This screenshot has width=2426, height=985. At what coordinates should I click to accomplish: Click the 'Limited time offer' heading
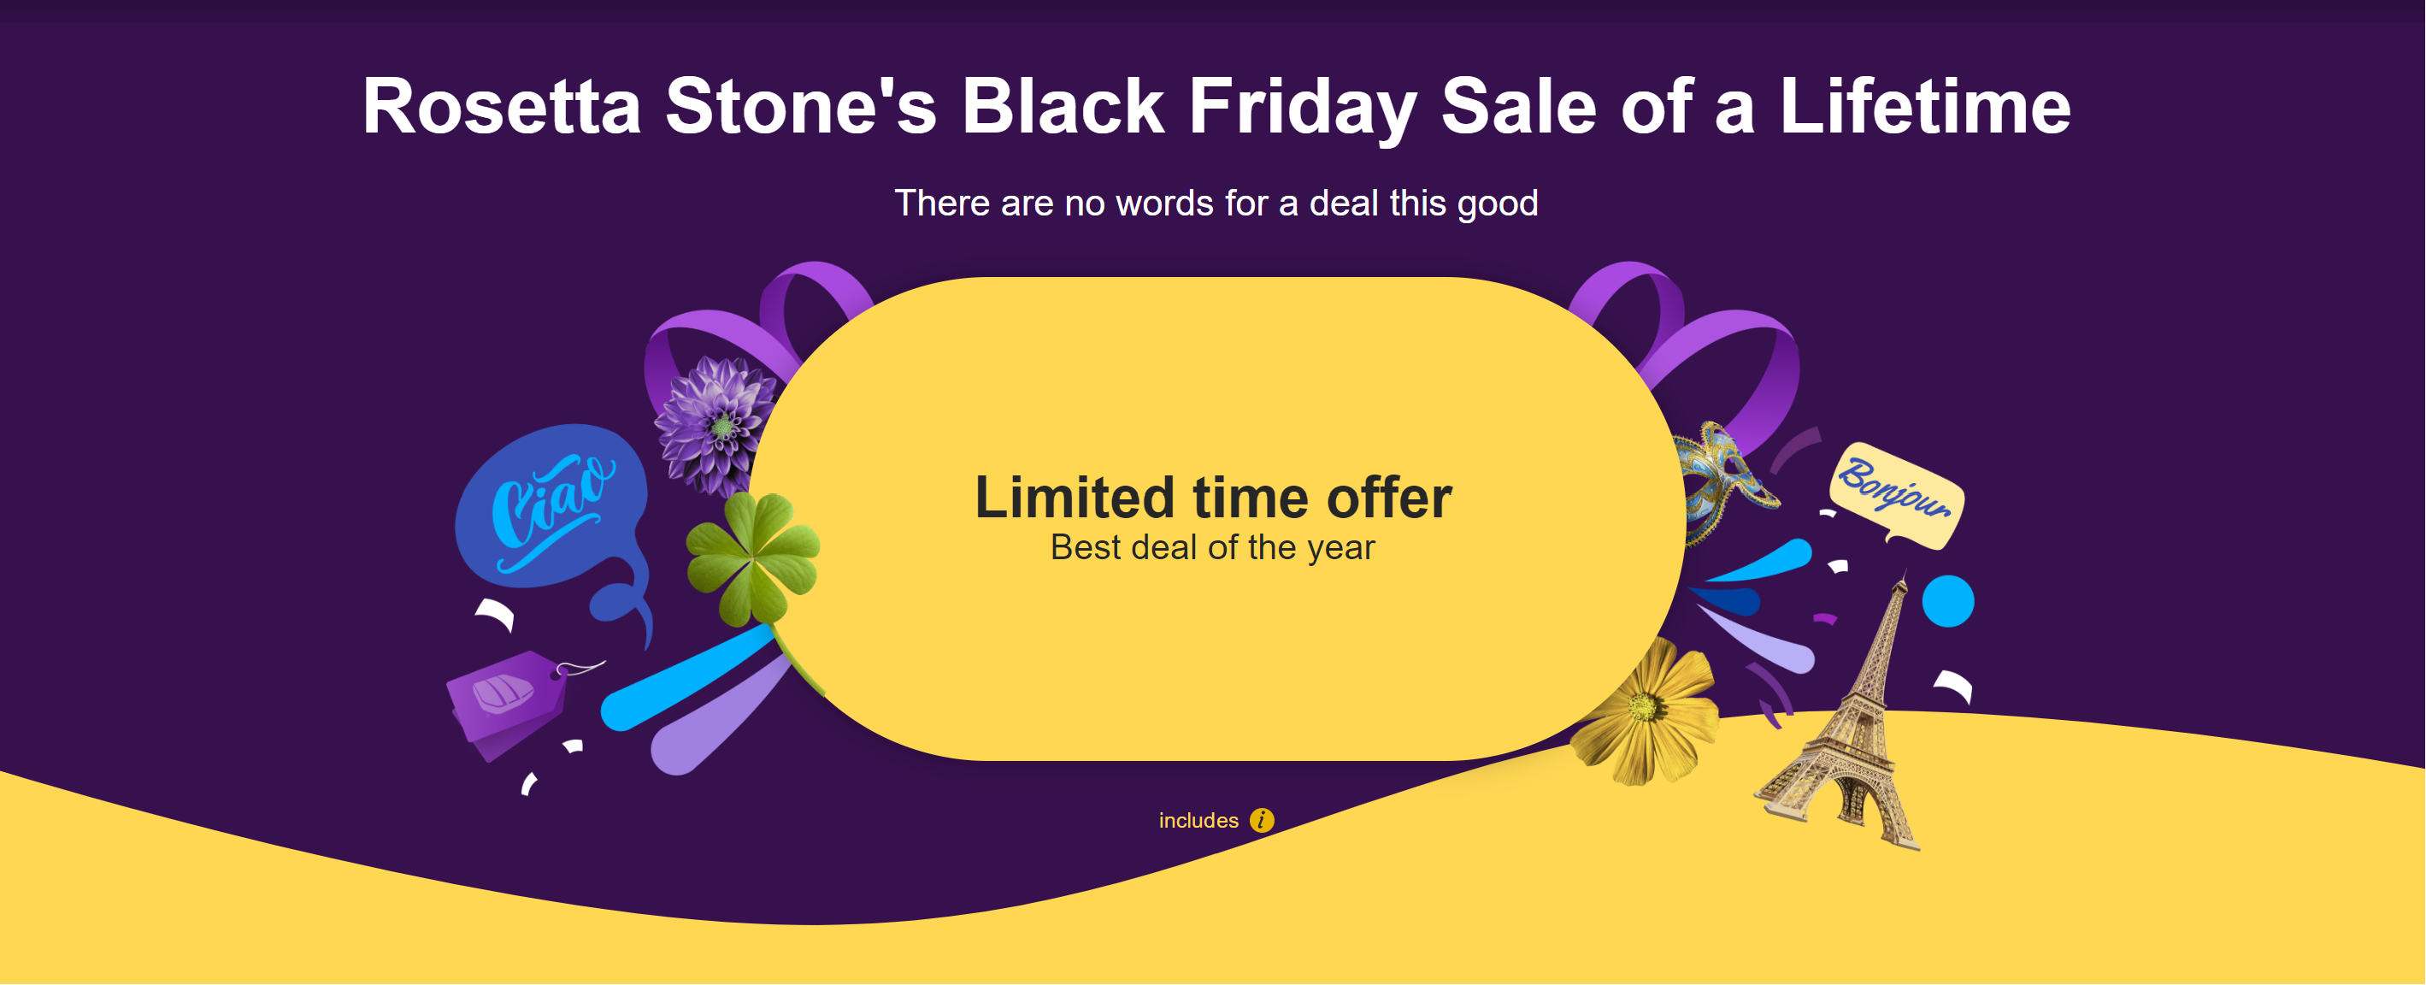click(1213, 498)
